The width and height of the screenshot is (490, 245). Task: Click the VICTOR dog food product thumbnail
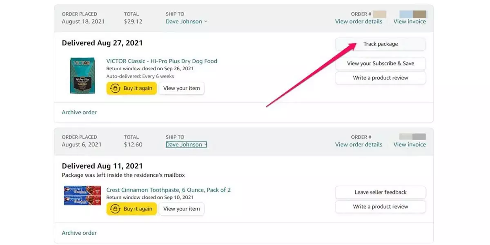pos(83,76)
